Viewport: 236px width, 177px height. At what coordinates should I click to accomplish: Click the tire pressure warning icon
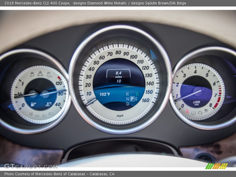tap(193, 113)
